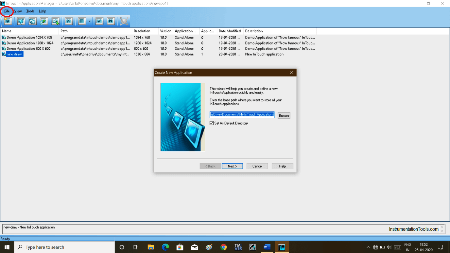450x253 pixels.
Task: Open the View menu
Action: [x=18, y=11]
